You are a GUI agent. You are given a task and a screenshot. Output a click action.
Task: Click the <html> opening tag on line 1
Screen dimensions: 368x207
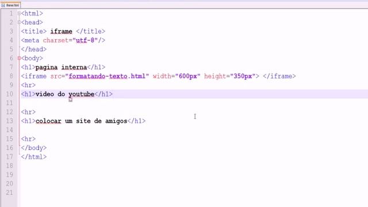pos(32,14)
